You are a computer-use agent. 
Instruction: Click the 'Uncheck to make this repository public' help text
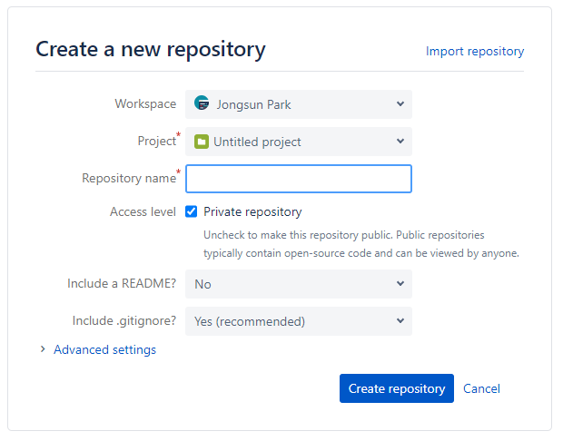click(x=361, y=244)
